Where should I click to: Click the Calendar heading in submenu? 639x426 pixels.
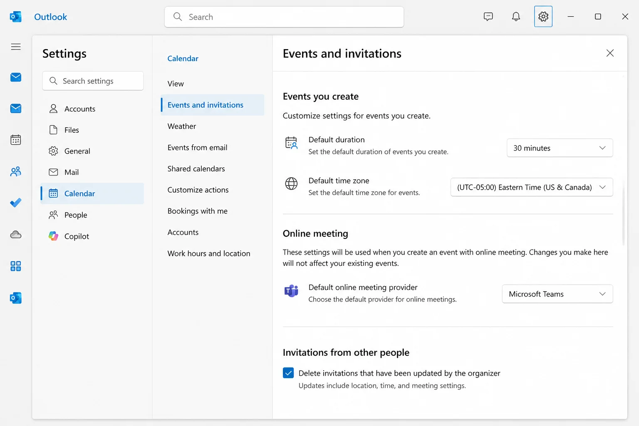(183, 58)
